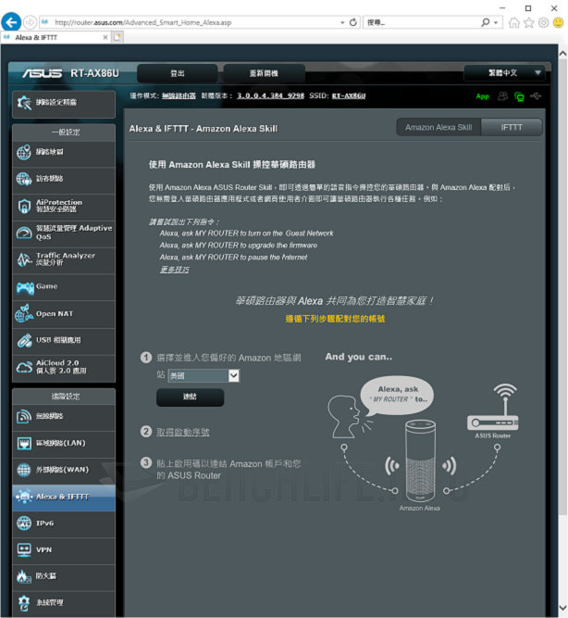568x618 pixels.
Task: Click the green network status icon
Action: (519, 96)
